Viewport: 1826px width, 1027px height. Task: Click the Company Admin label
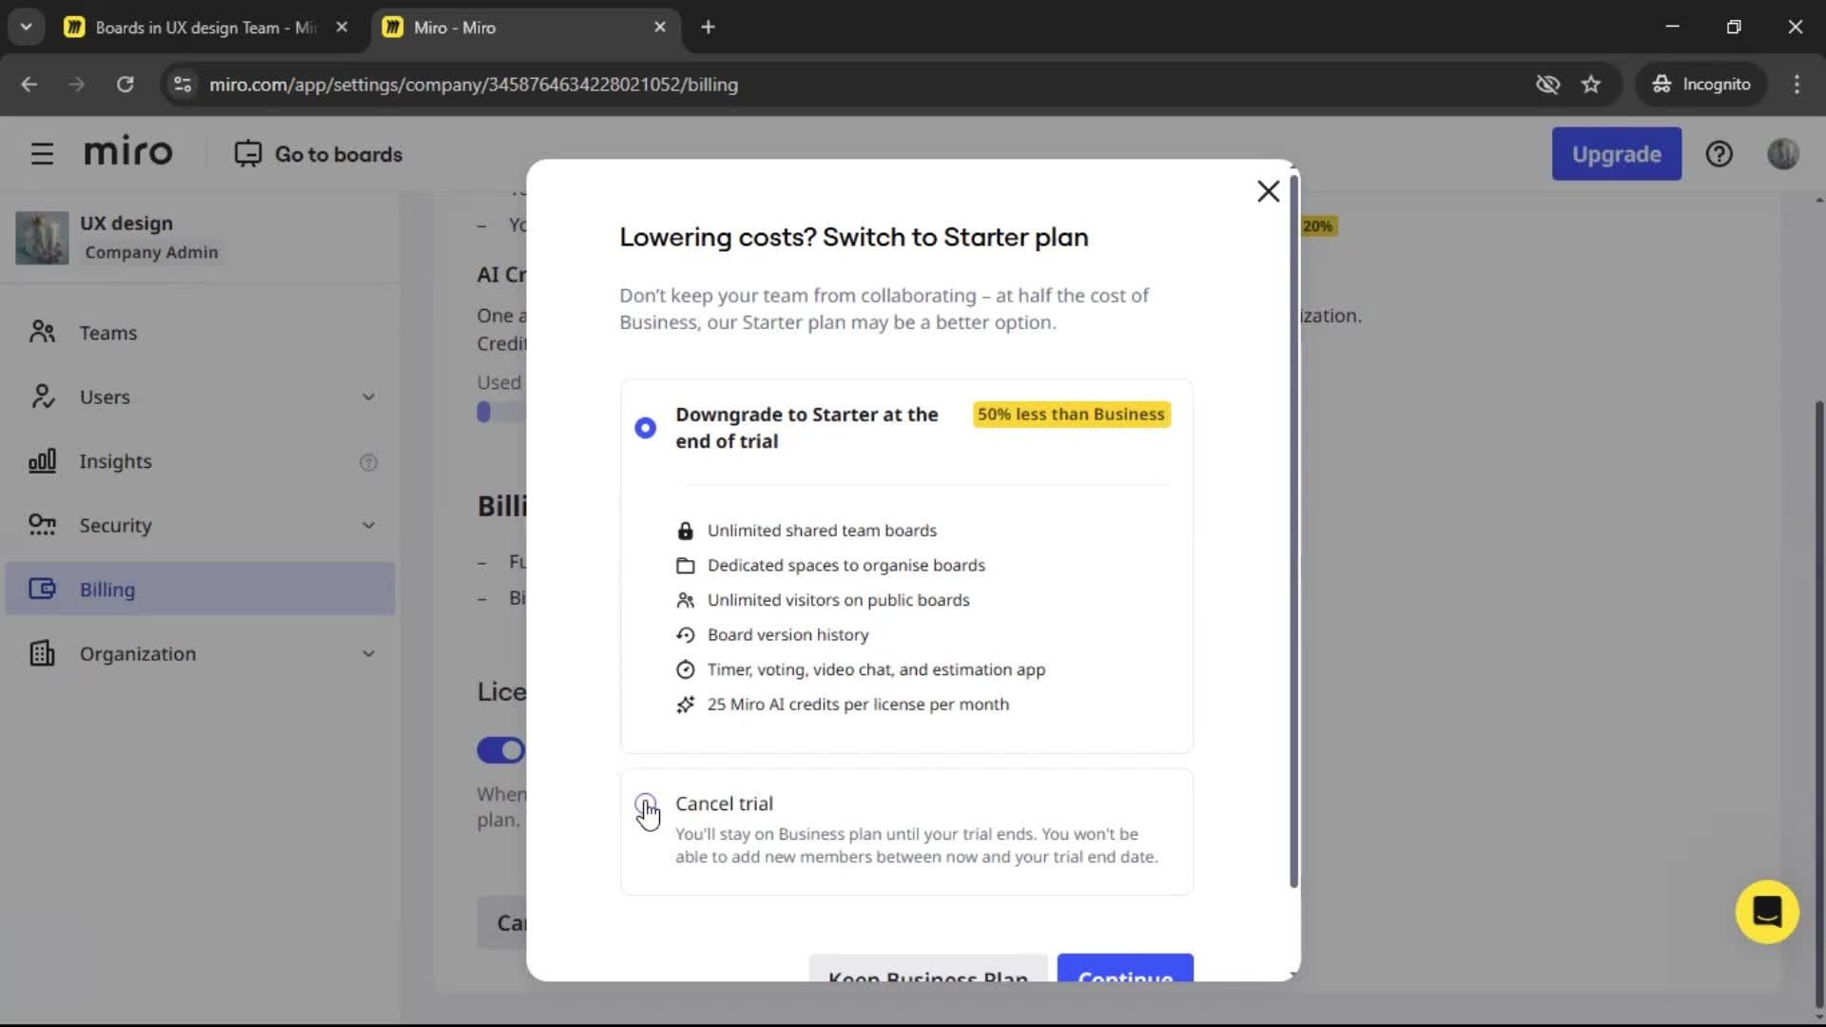(x=151, y=253)
